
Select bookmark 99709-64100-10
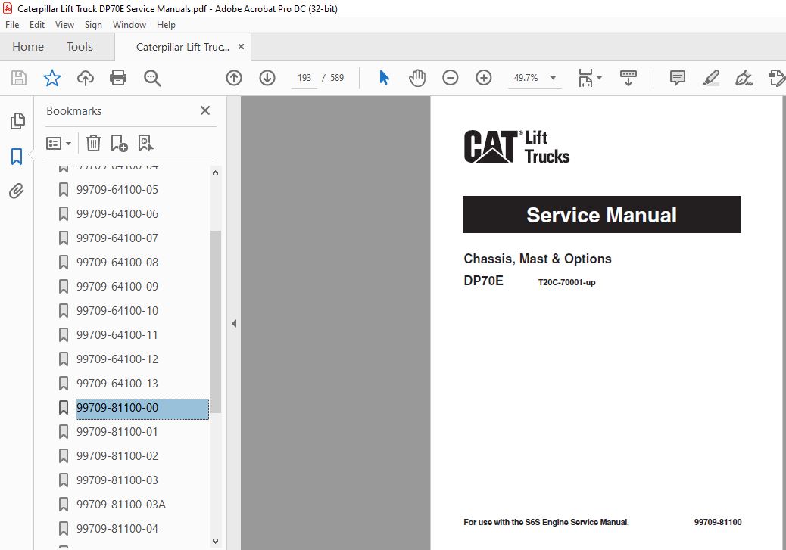(x=117, y=311)
